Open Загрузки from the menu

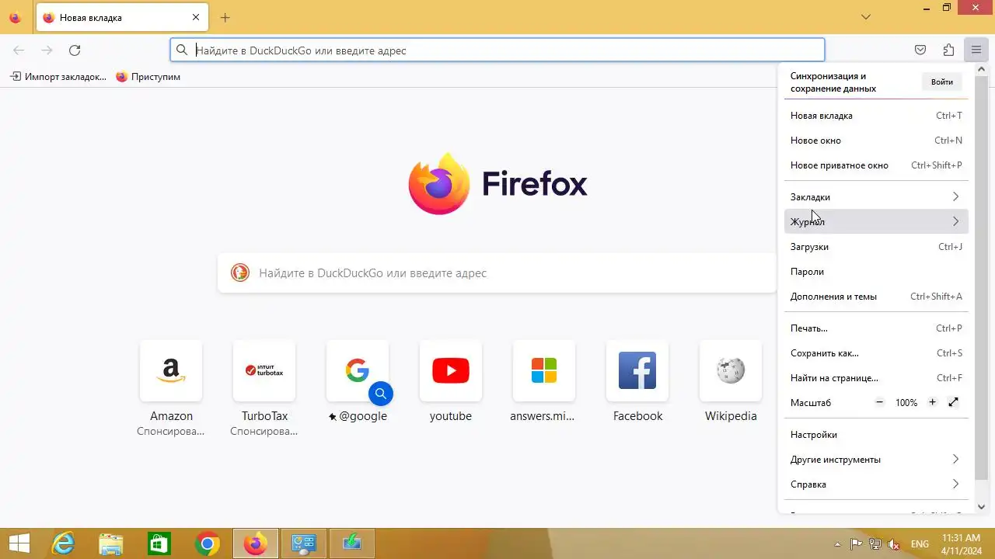pyautogui.click(x=876, y=247)
